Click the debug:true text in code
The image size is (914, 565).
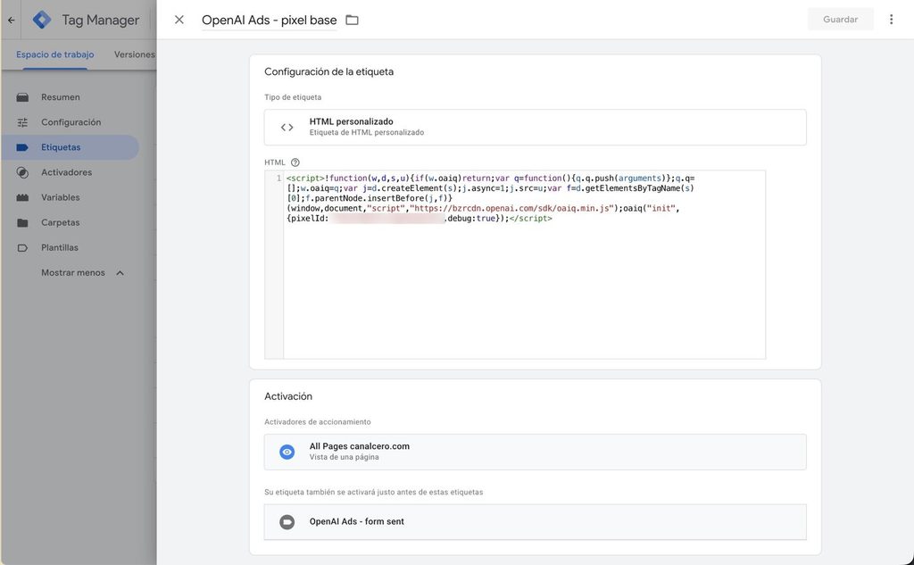pyautogui.click(x=471, y=218)
